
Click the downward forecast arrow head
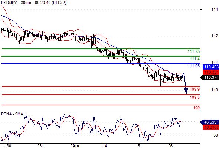pos(186,91)
